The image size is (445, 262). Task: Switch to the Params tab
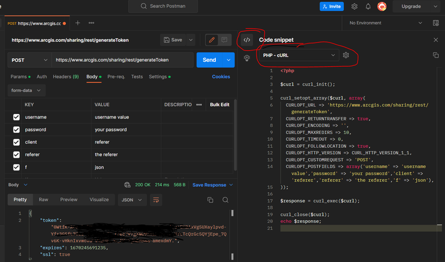coord(20,77)
